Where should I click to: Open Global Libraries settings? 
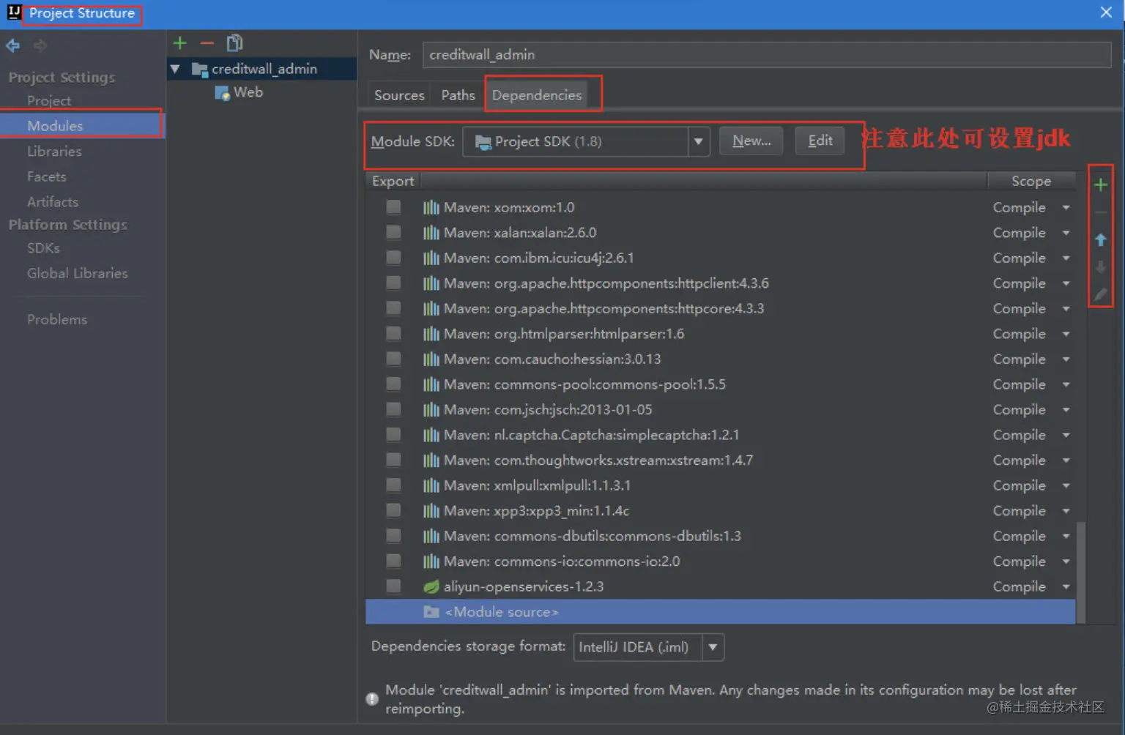tap(78, 273)
